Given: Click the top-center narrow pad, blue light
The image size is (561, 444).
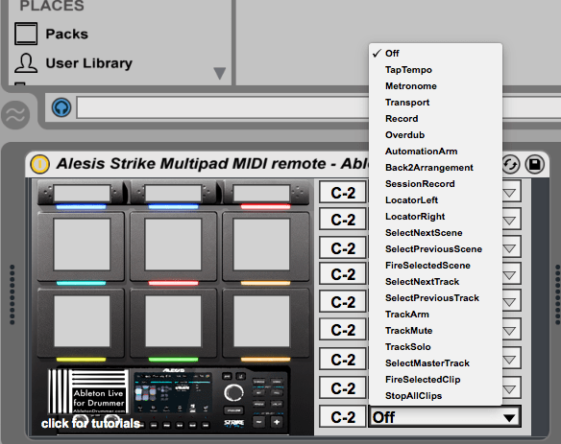Looking at the screenshot, I should click(x=173, y=194).
